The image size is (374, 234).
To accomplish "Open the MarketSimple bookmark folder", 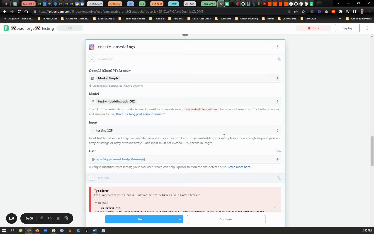I will click(x=104, y=19).
